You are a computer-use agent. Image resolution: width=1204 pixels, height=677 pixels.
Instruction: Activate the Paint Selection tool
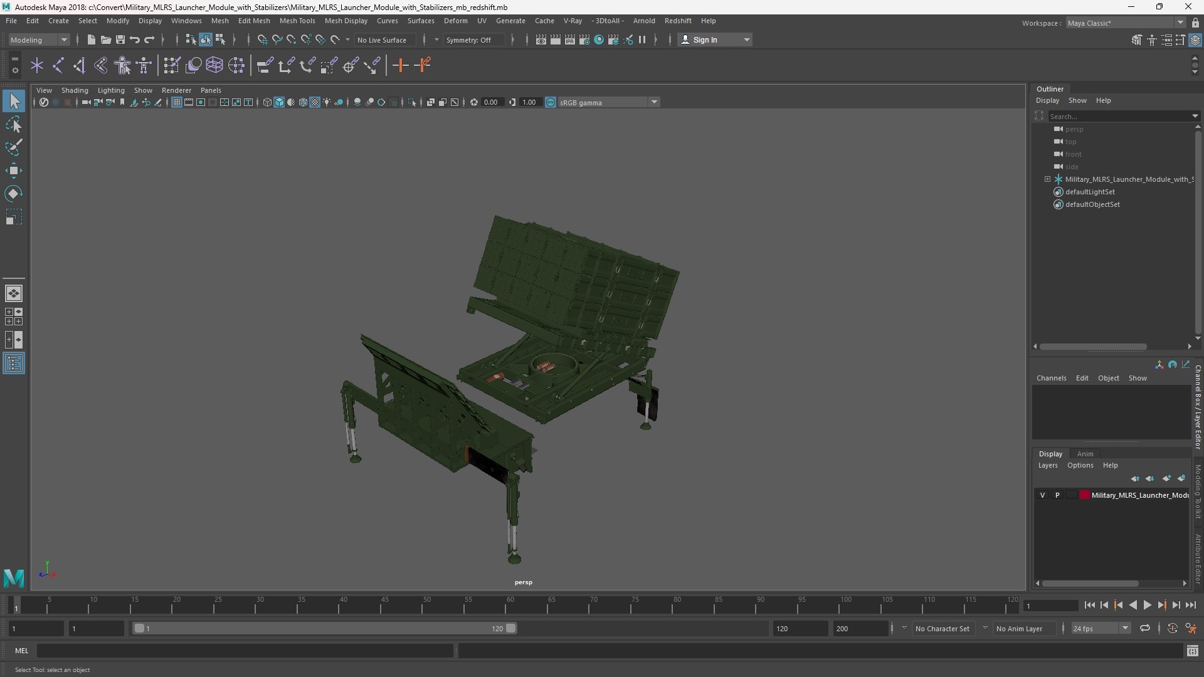tap(14, 148)
